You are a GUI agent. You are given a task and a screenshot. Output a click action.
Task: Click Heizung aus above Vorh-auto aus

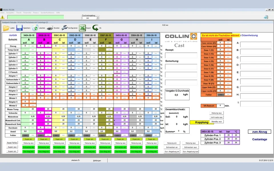(x=217, y=113)
